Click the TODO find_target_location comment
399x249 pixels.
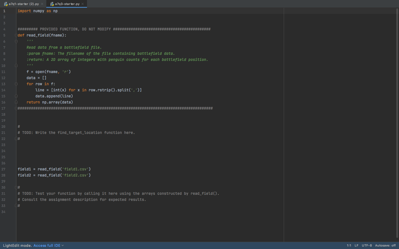click(x=76, y=133)
